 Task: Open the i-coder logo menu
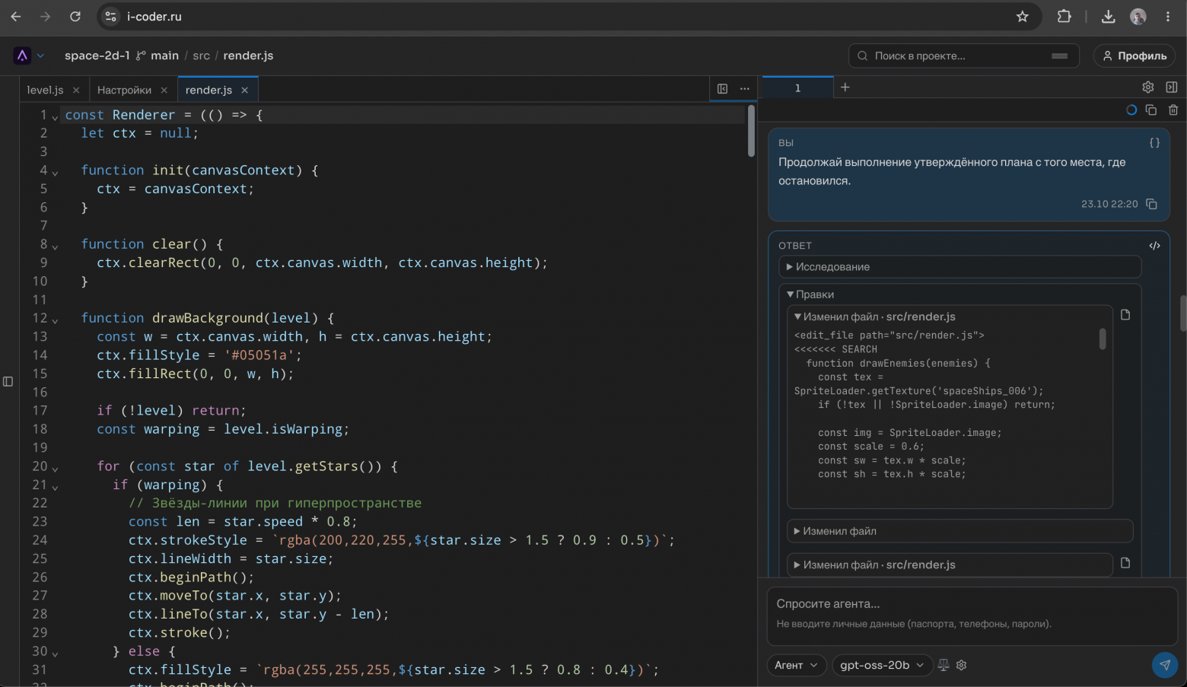(x=29, y=56)
